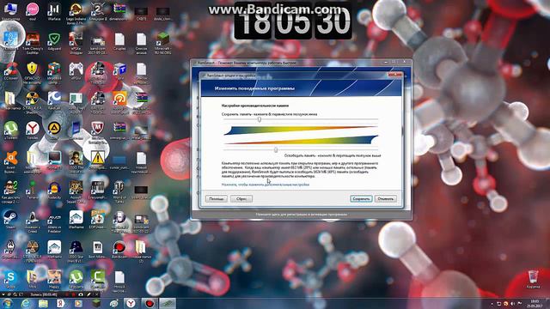Click the Yandex browser taskbar button
550x309 pixels.
pyautogui.click(x=131, y=303)
